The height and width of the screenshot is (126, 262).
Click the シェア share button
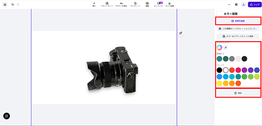click(x=254, y=5)
